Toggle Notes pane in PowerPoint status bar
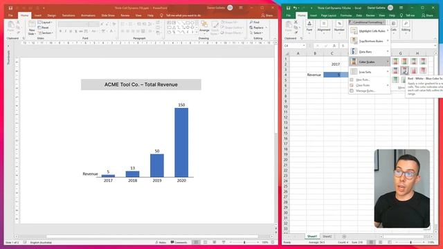 [x=161, y=243]
